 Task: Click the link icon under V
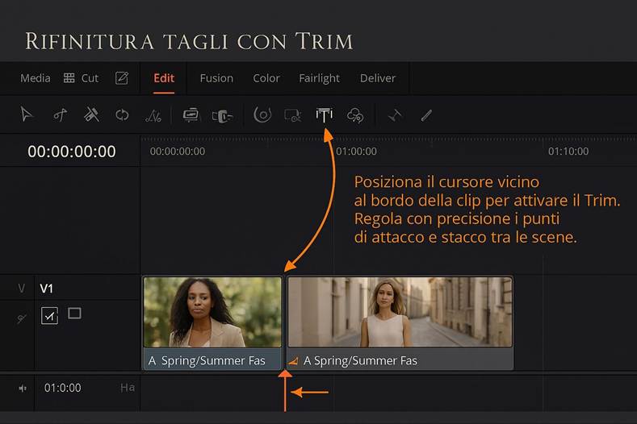22,319
